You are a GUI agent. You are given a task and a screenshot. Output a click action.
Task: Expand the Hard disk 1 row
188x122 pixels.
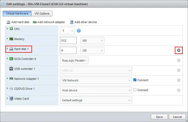[7, 49]
